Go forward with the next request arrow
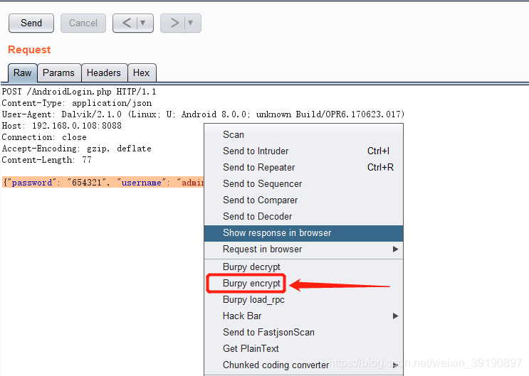This screenshot has height=376, width=529. tap(174, 23)
